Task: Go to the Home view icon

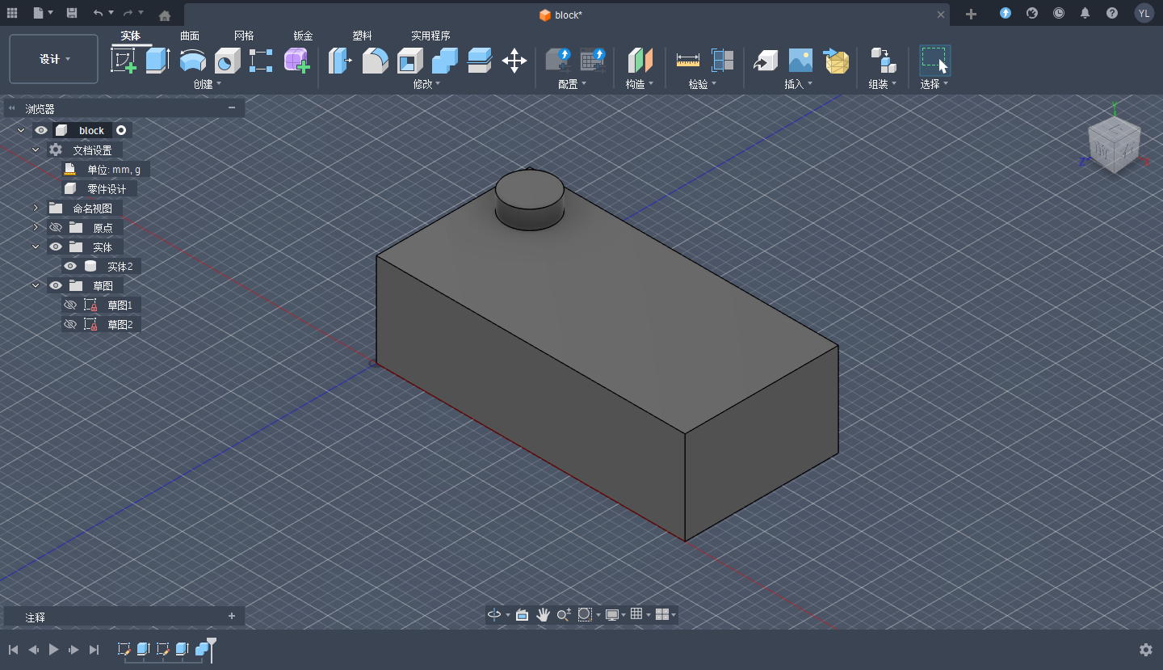Action: 165,15
